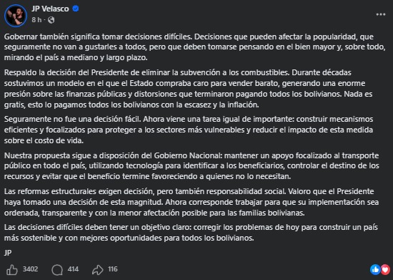Click the blue verified badge icon
This screenshot has width=393, height=280.
[x=76, y=9]
